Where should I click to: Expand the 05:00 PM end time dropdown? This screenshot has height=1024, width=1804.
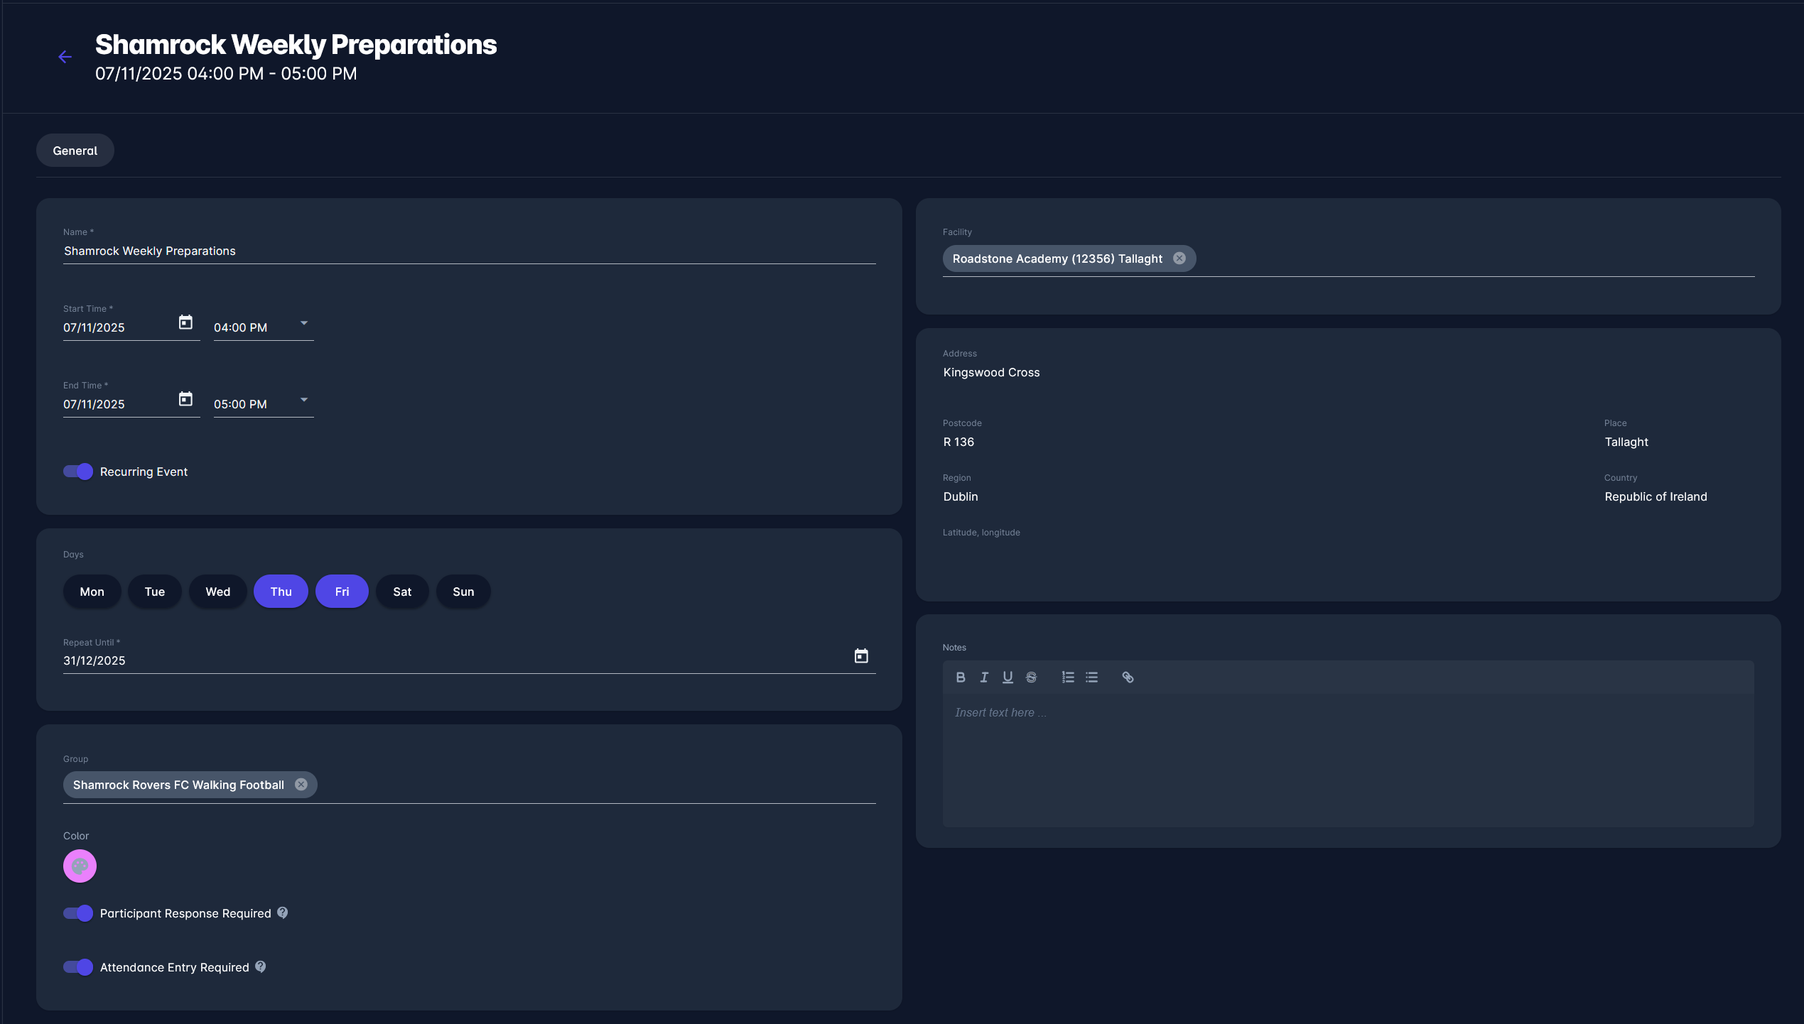[x=304, y=400]
